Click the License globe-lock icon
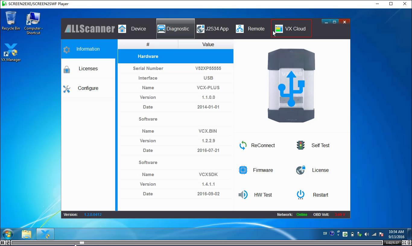This screenshot has width=412, height=246. (x=300, y=170)
